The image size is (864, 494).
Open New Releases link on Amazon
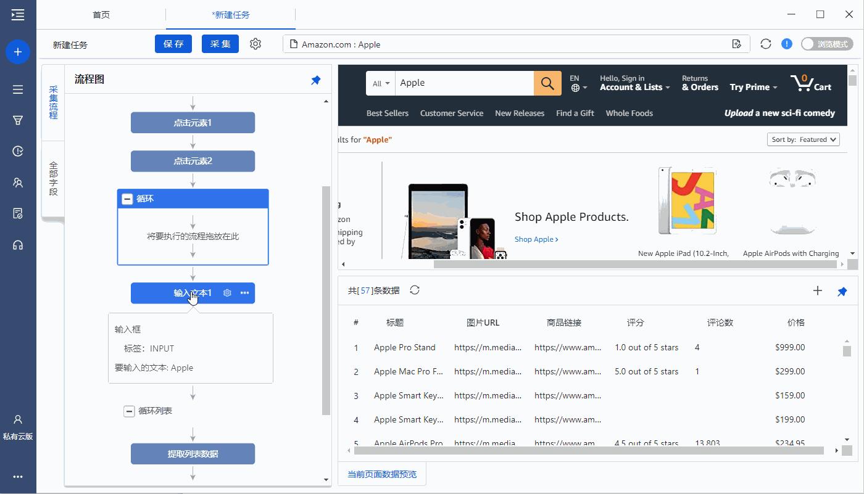click(x=520, y=113)
